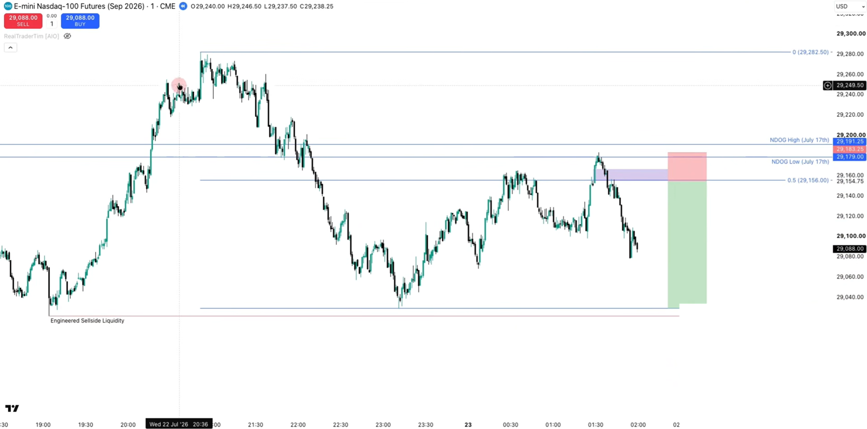
Task: Click the Wed 22 Jul '26 20:36 time label
Action: [179, 424]
